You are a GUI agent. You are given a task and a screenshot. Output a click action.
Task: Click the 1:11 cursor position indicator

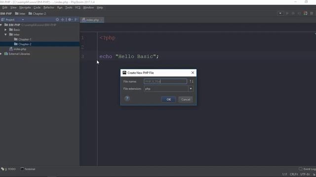(284, 175)
